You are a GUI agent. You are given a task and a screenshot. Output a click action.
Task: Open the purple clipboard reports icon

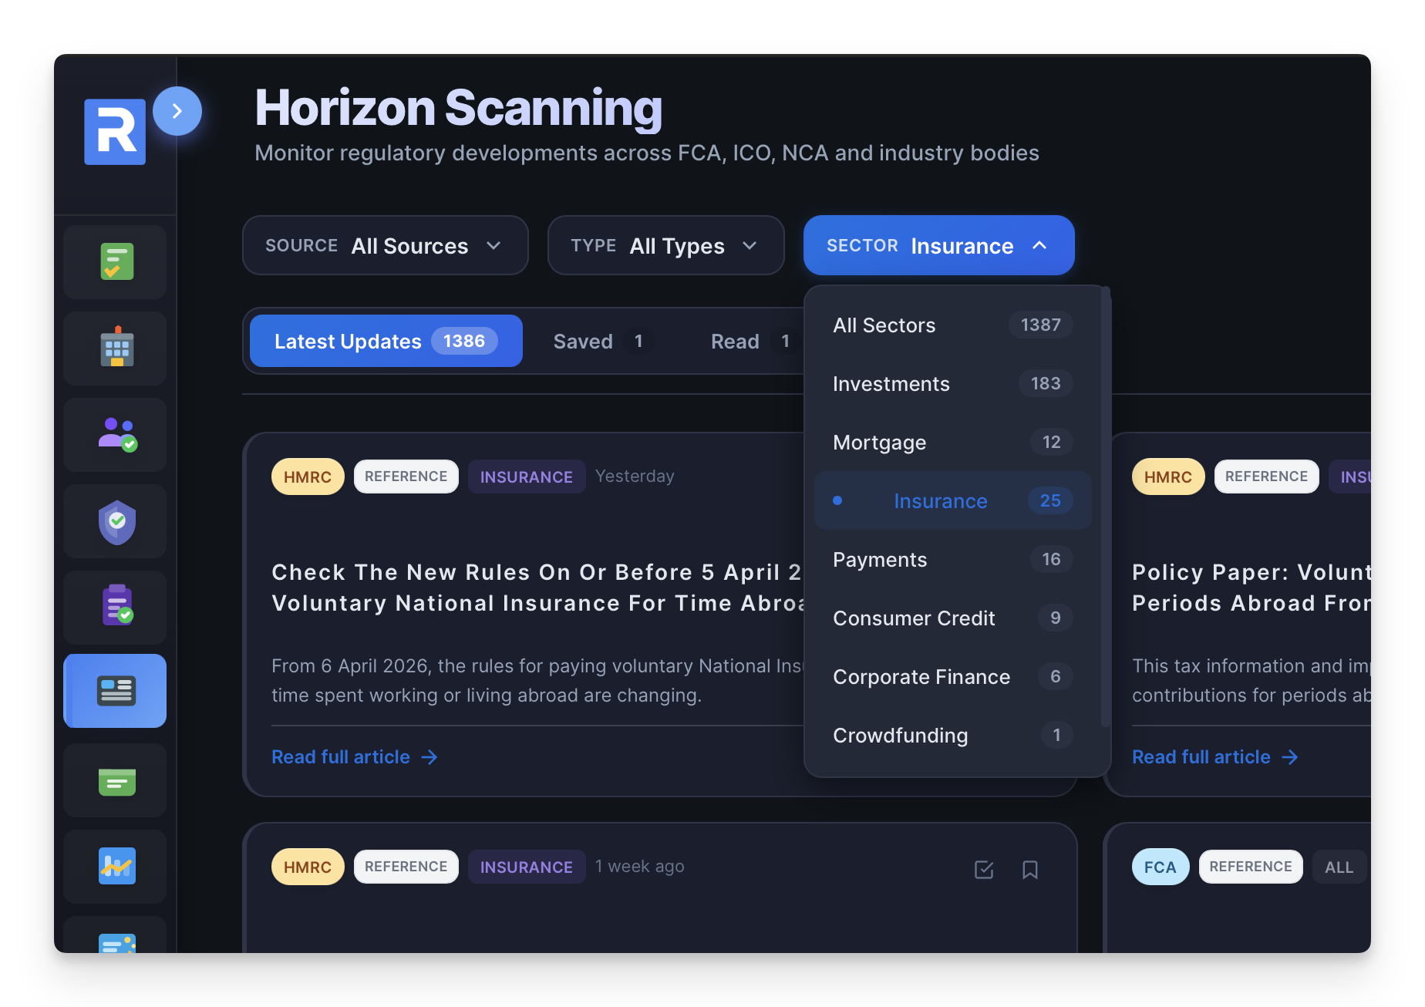click(114, 608)
